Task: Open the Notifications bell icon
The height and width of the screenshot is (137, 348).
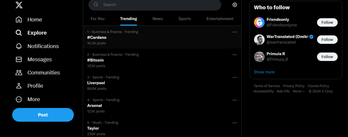Action: [x=19, y=46]
